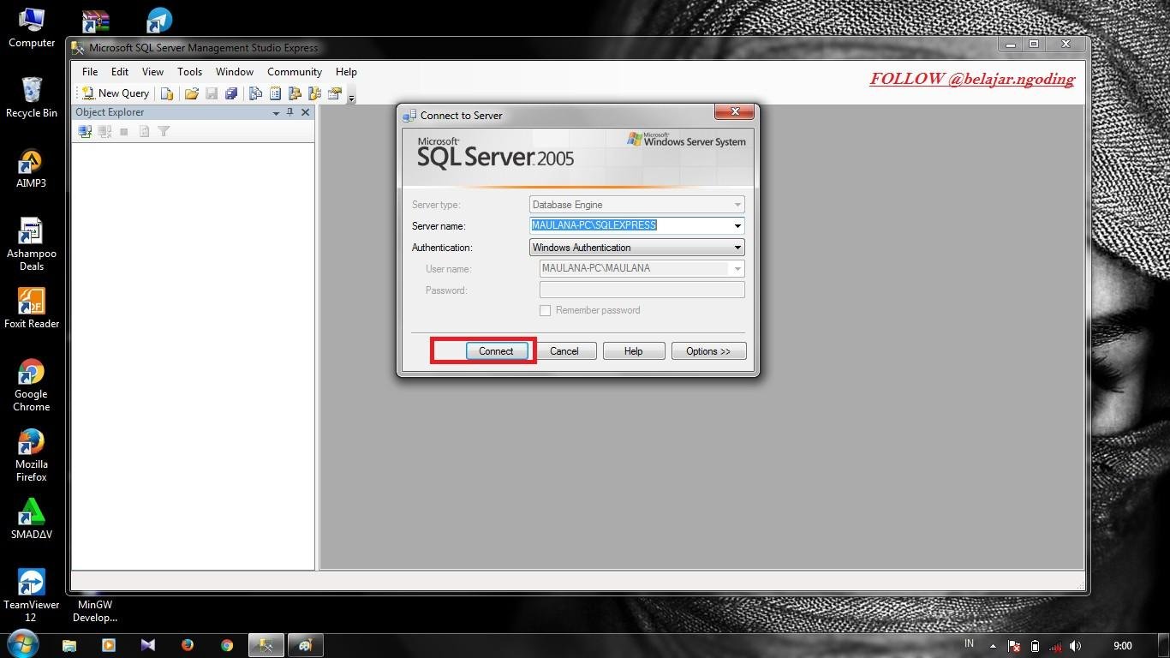
Task: Click the Object Explorer toolbar icon
Action: (x=295, y=93)
